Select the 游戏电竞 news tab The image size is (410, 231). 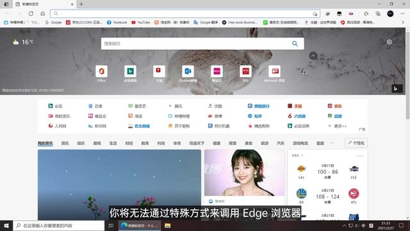point(300,143)
